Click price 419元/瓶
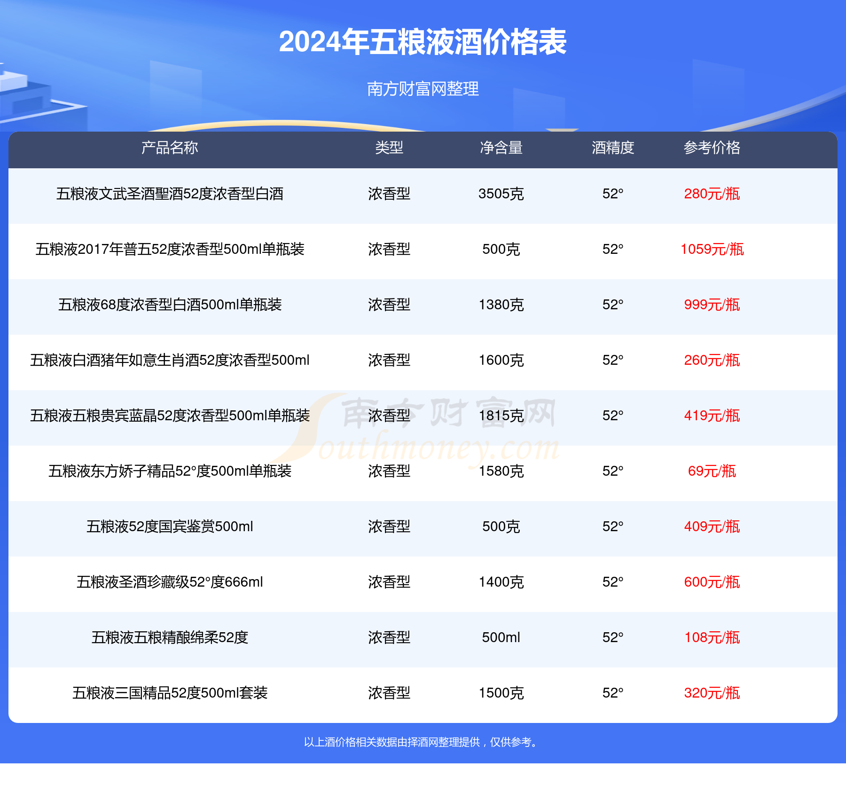Screen dimensions: 846x785 pyautogui.click(x=712, y=416)
